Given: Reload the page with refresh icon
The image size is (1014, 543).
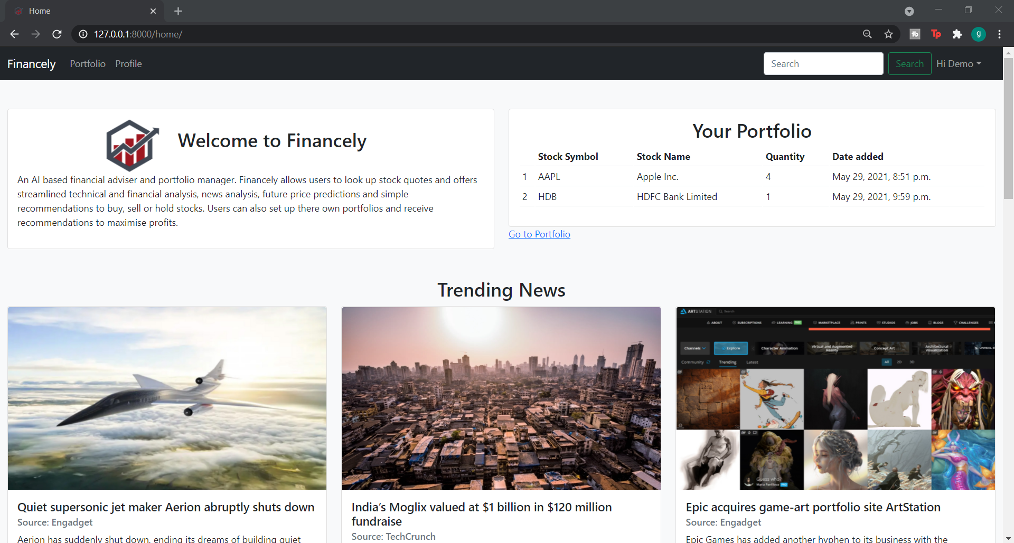Looking at the screenshot, I should pyautogui.click(x=57, y=34).
